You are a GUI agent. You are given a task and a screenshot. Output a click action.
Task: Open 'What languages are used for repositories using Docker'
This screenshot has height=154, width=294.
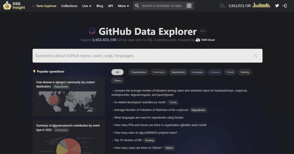click(149, 117)
